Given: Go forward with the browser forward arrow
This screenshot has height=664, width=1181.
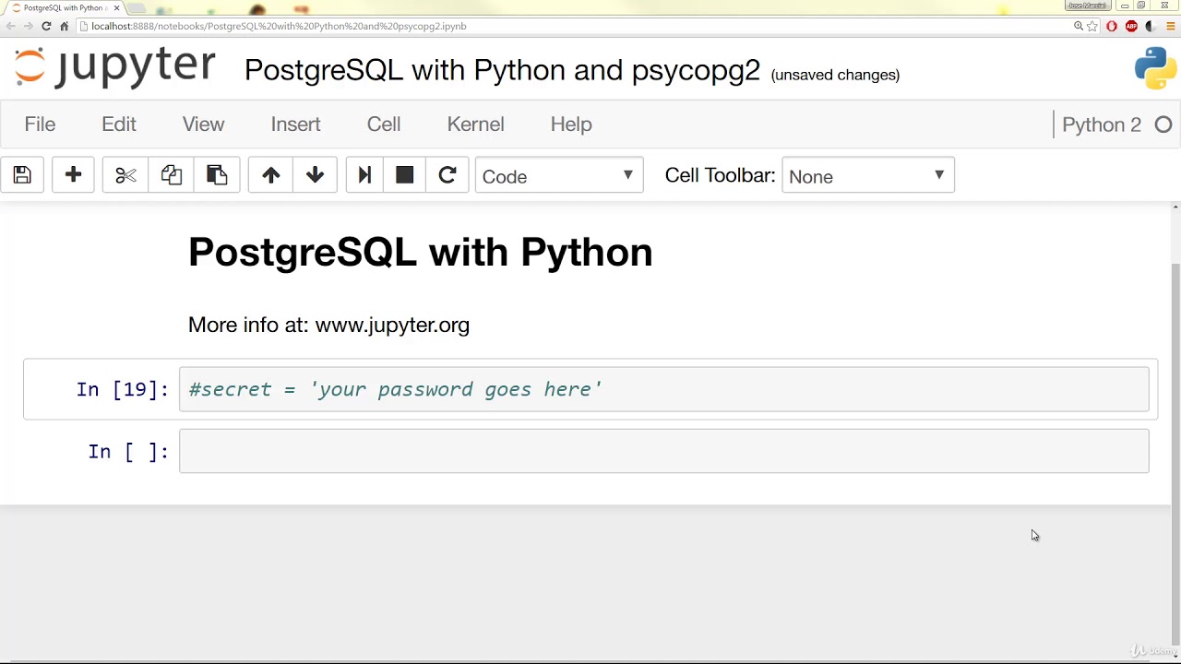Looking at the screenshot, I should [29, 26].
